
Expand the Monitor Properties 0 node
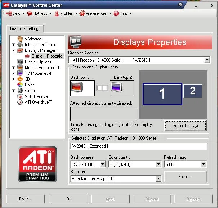13,68
